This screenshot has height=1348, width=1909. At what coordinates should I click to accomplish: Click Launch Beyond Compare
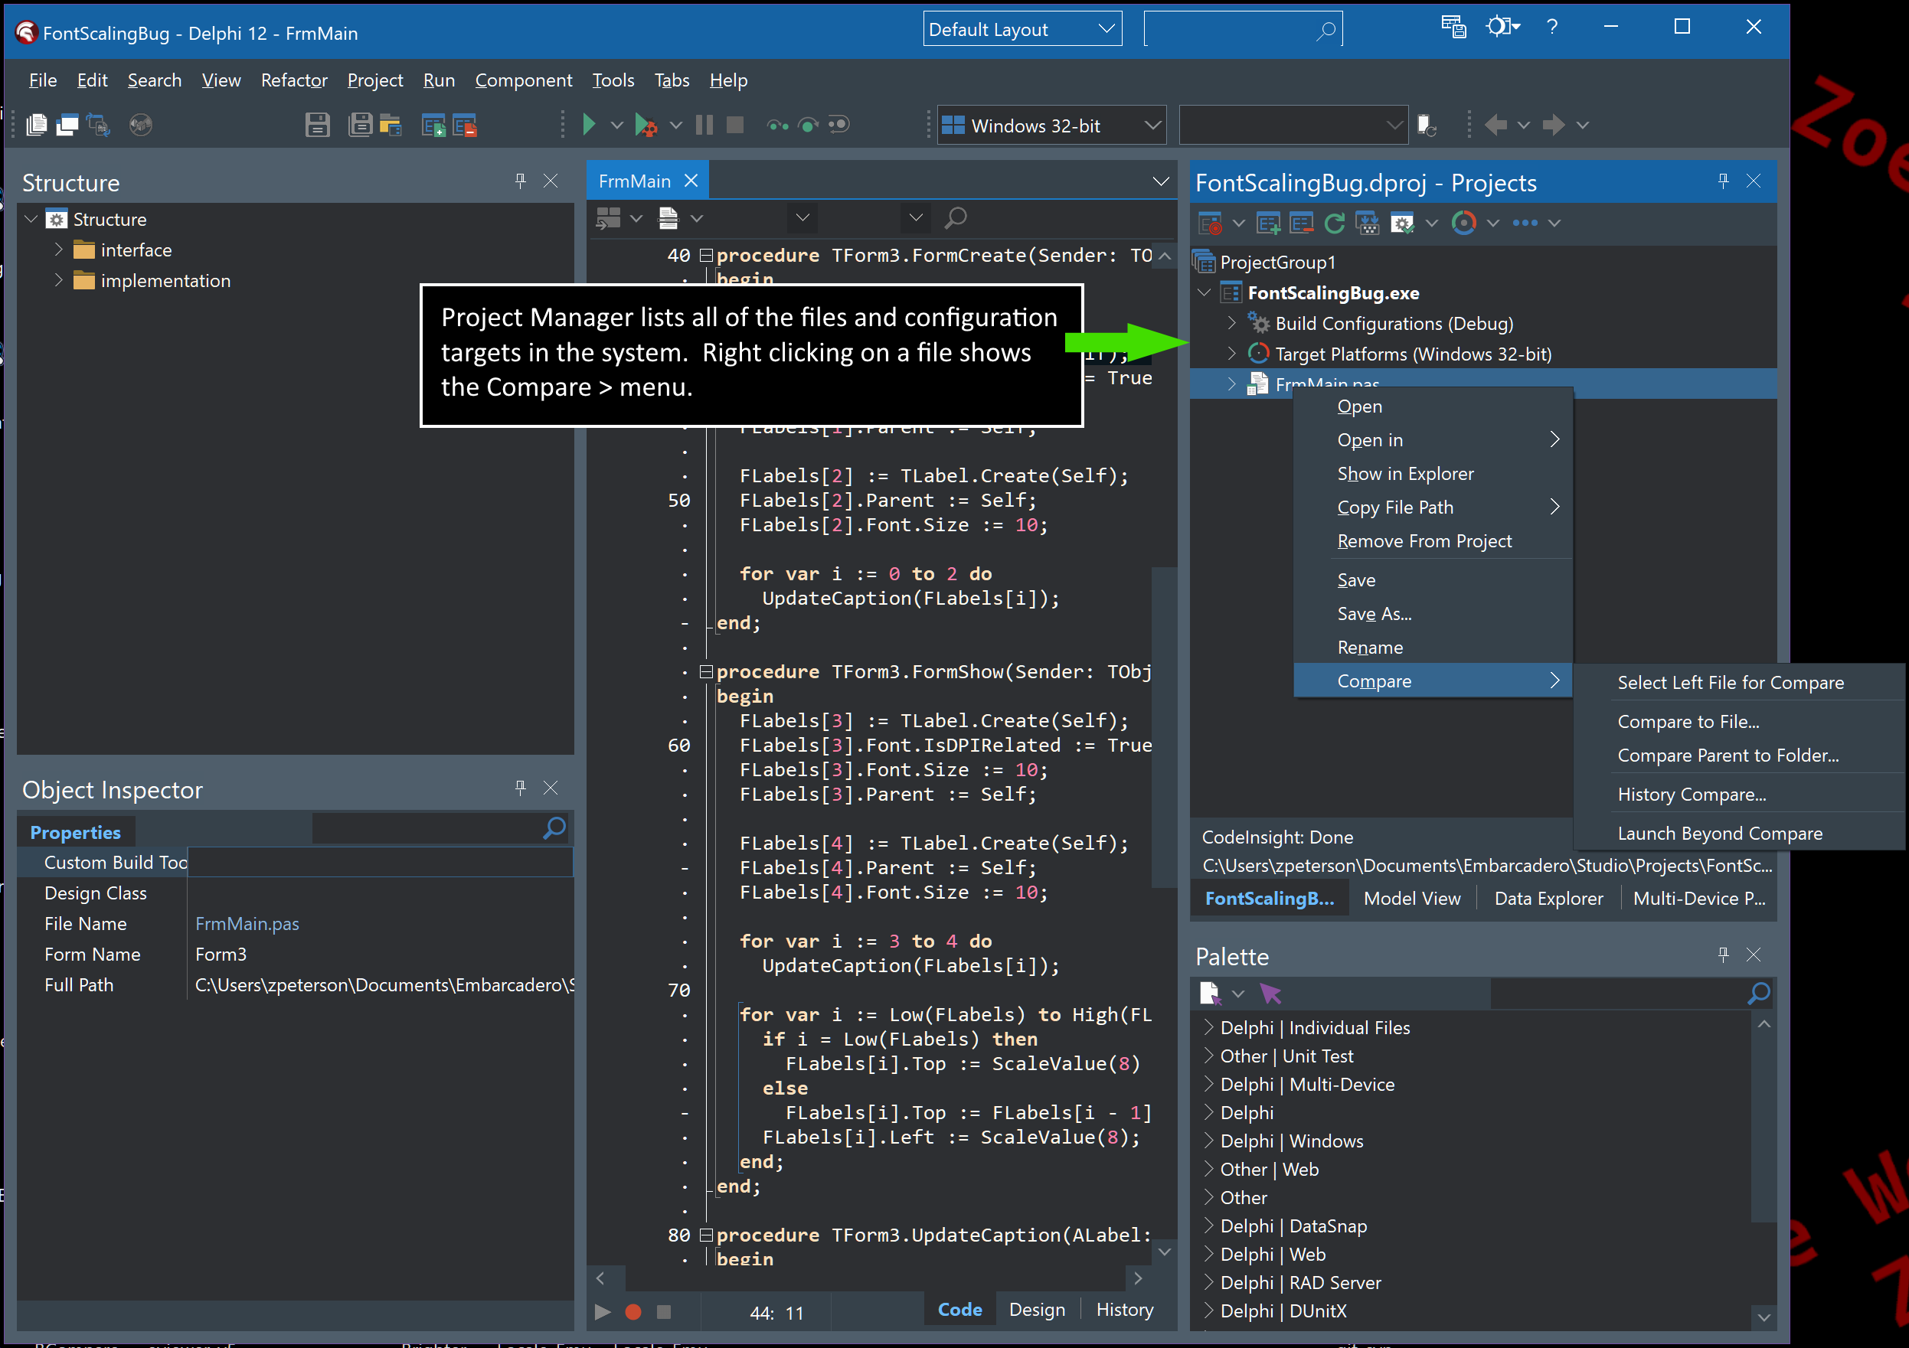click(1719, 834)
